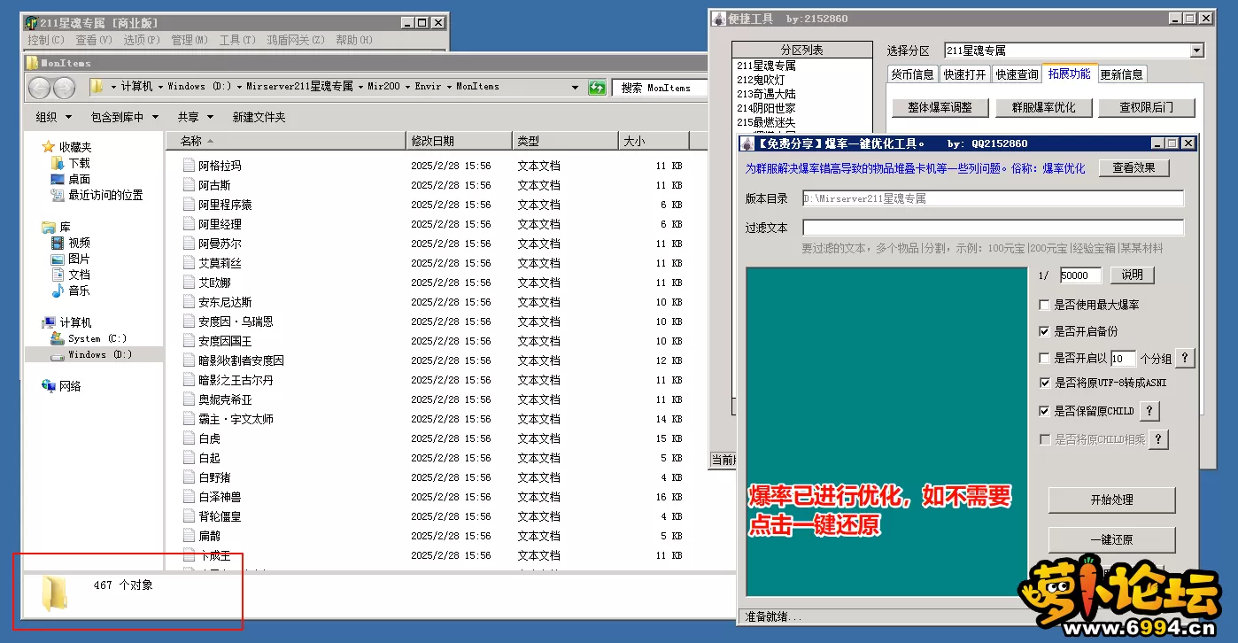Image resolution: width=1238 pixels, height=643 pixels.
Task: Click the 整体爆率调整 button
Action: tap(940, 107)
